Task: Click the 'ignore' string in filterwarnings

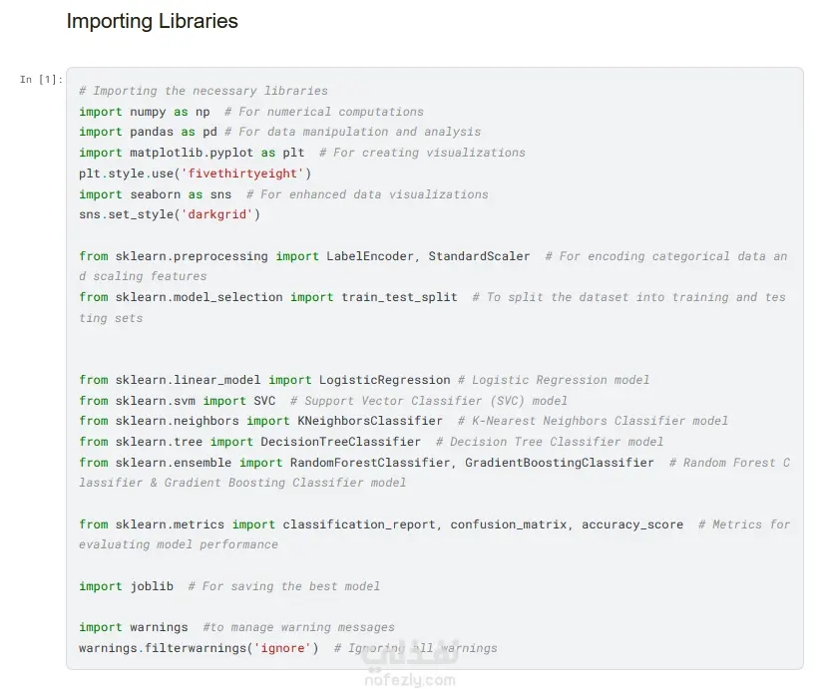Action: (x=284, y=648)
